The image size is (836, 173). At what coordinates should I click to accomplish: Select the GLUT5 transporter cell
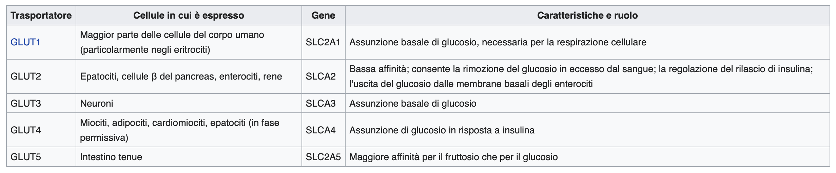click(26, 157)
